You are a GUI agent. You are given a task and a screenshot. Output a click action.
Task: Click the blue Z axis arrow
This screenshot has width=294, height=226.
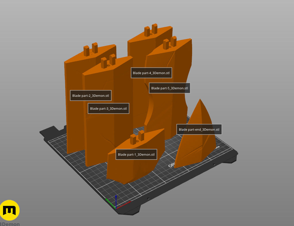tap(116, 201)
